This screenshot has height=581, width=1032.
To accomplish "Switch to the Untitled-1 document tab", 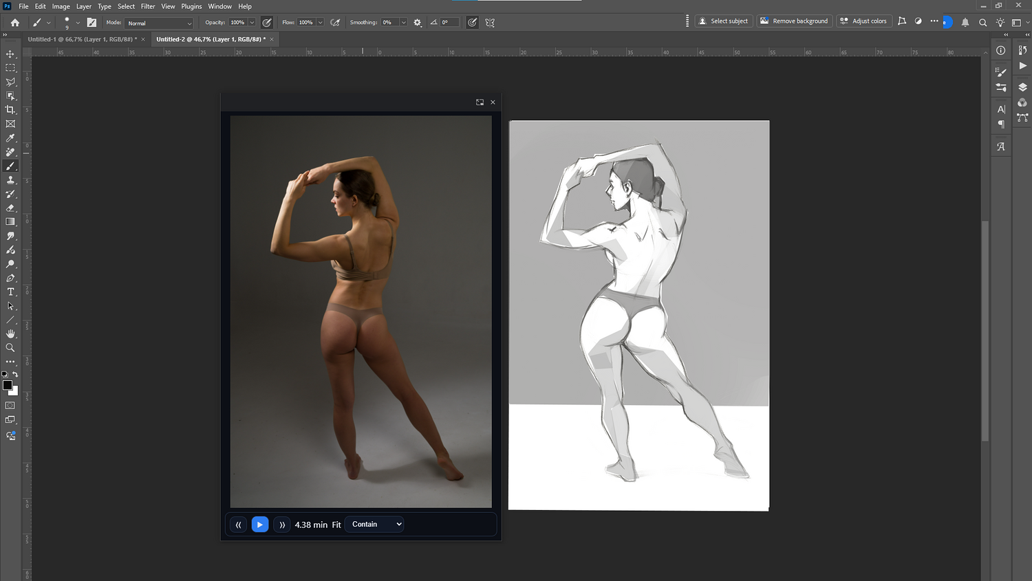I will point(82,39).
